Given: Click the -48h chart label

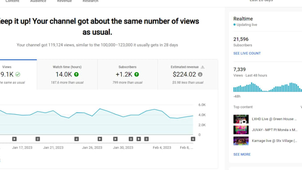Looking at the screenshot, I should point(237,96).
